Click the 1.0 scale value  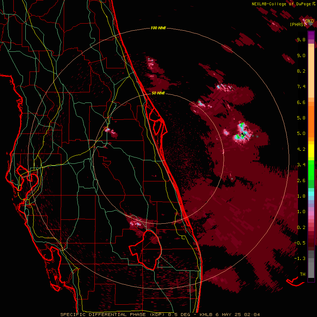(x=301, y=212)
